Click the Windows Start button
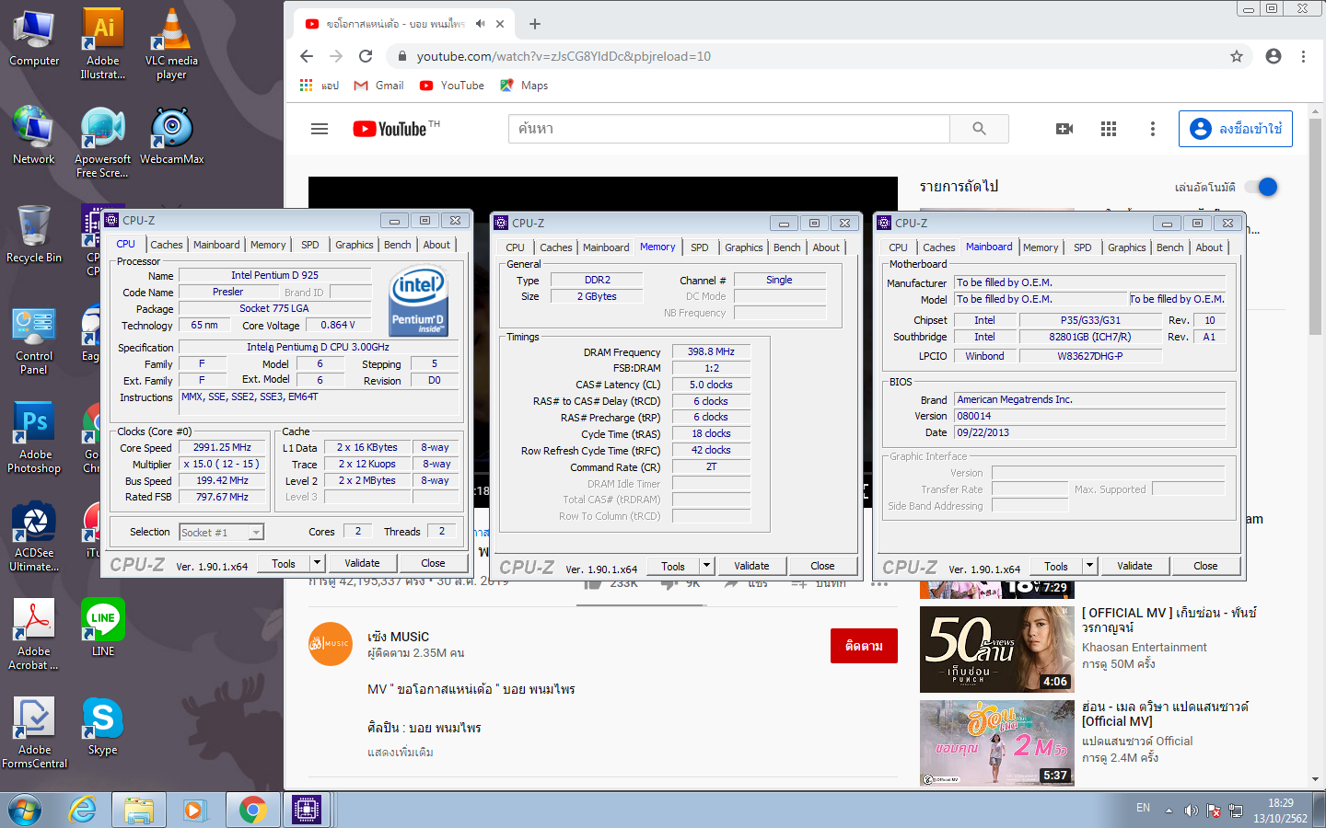 [x=25, y=810]
